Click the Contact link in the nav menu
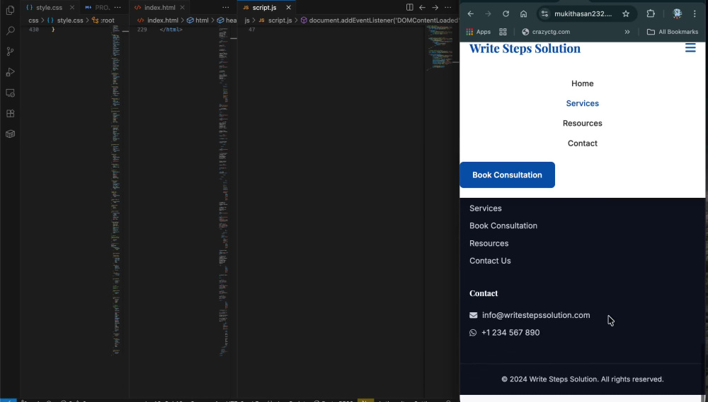 pos(582,143)
